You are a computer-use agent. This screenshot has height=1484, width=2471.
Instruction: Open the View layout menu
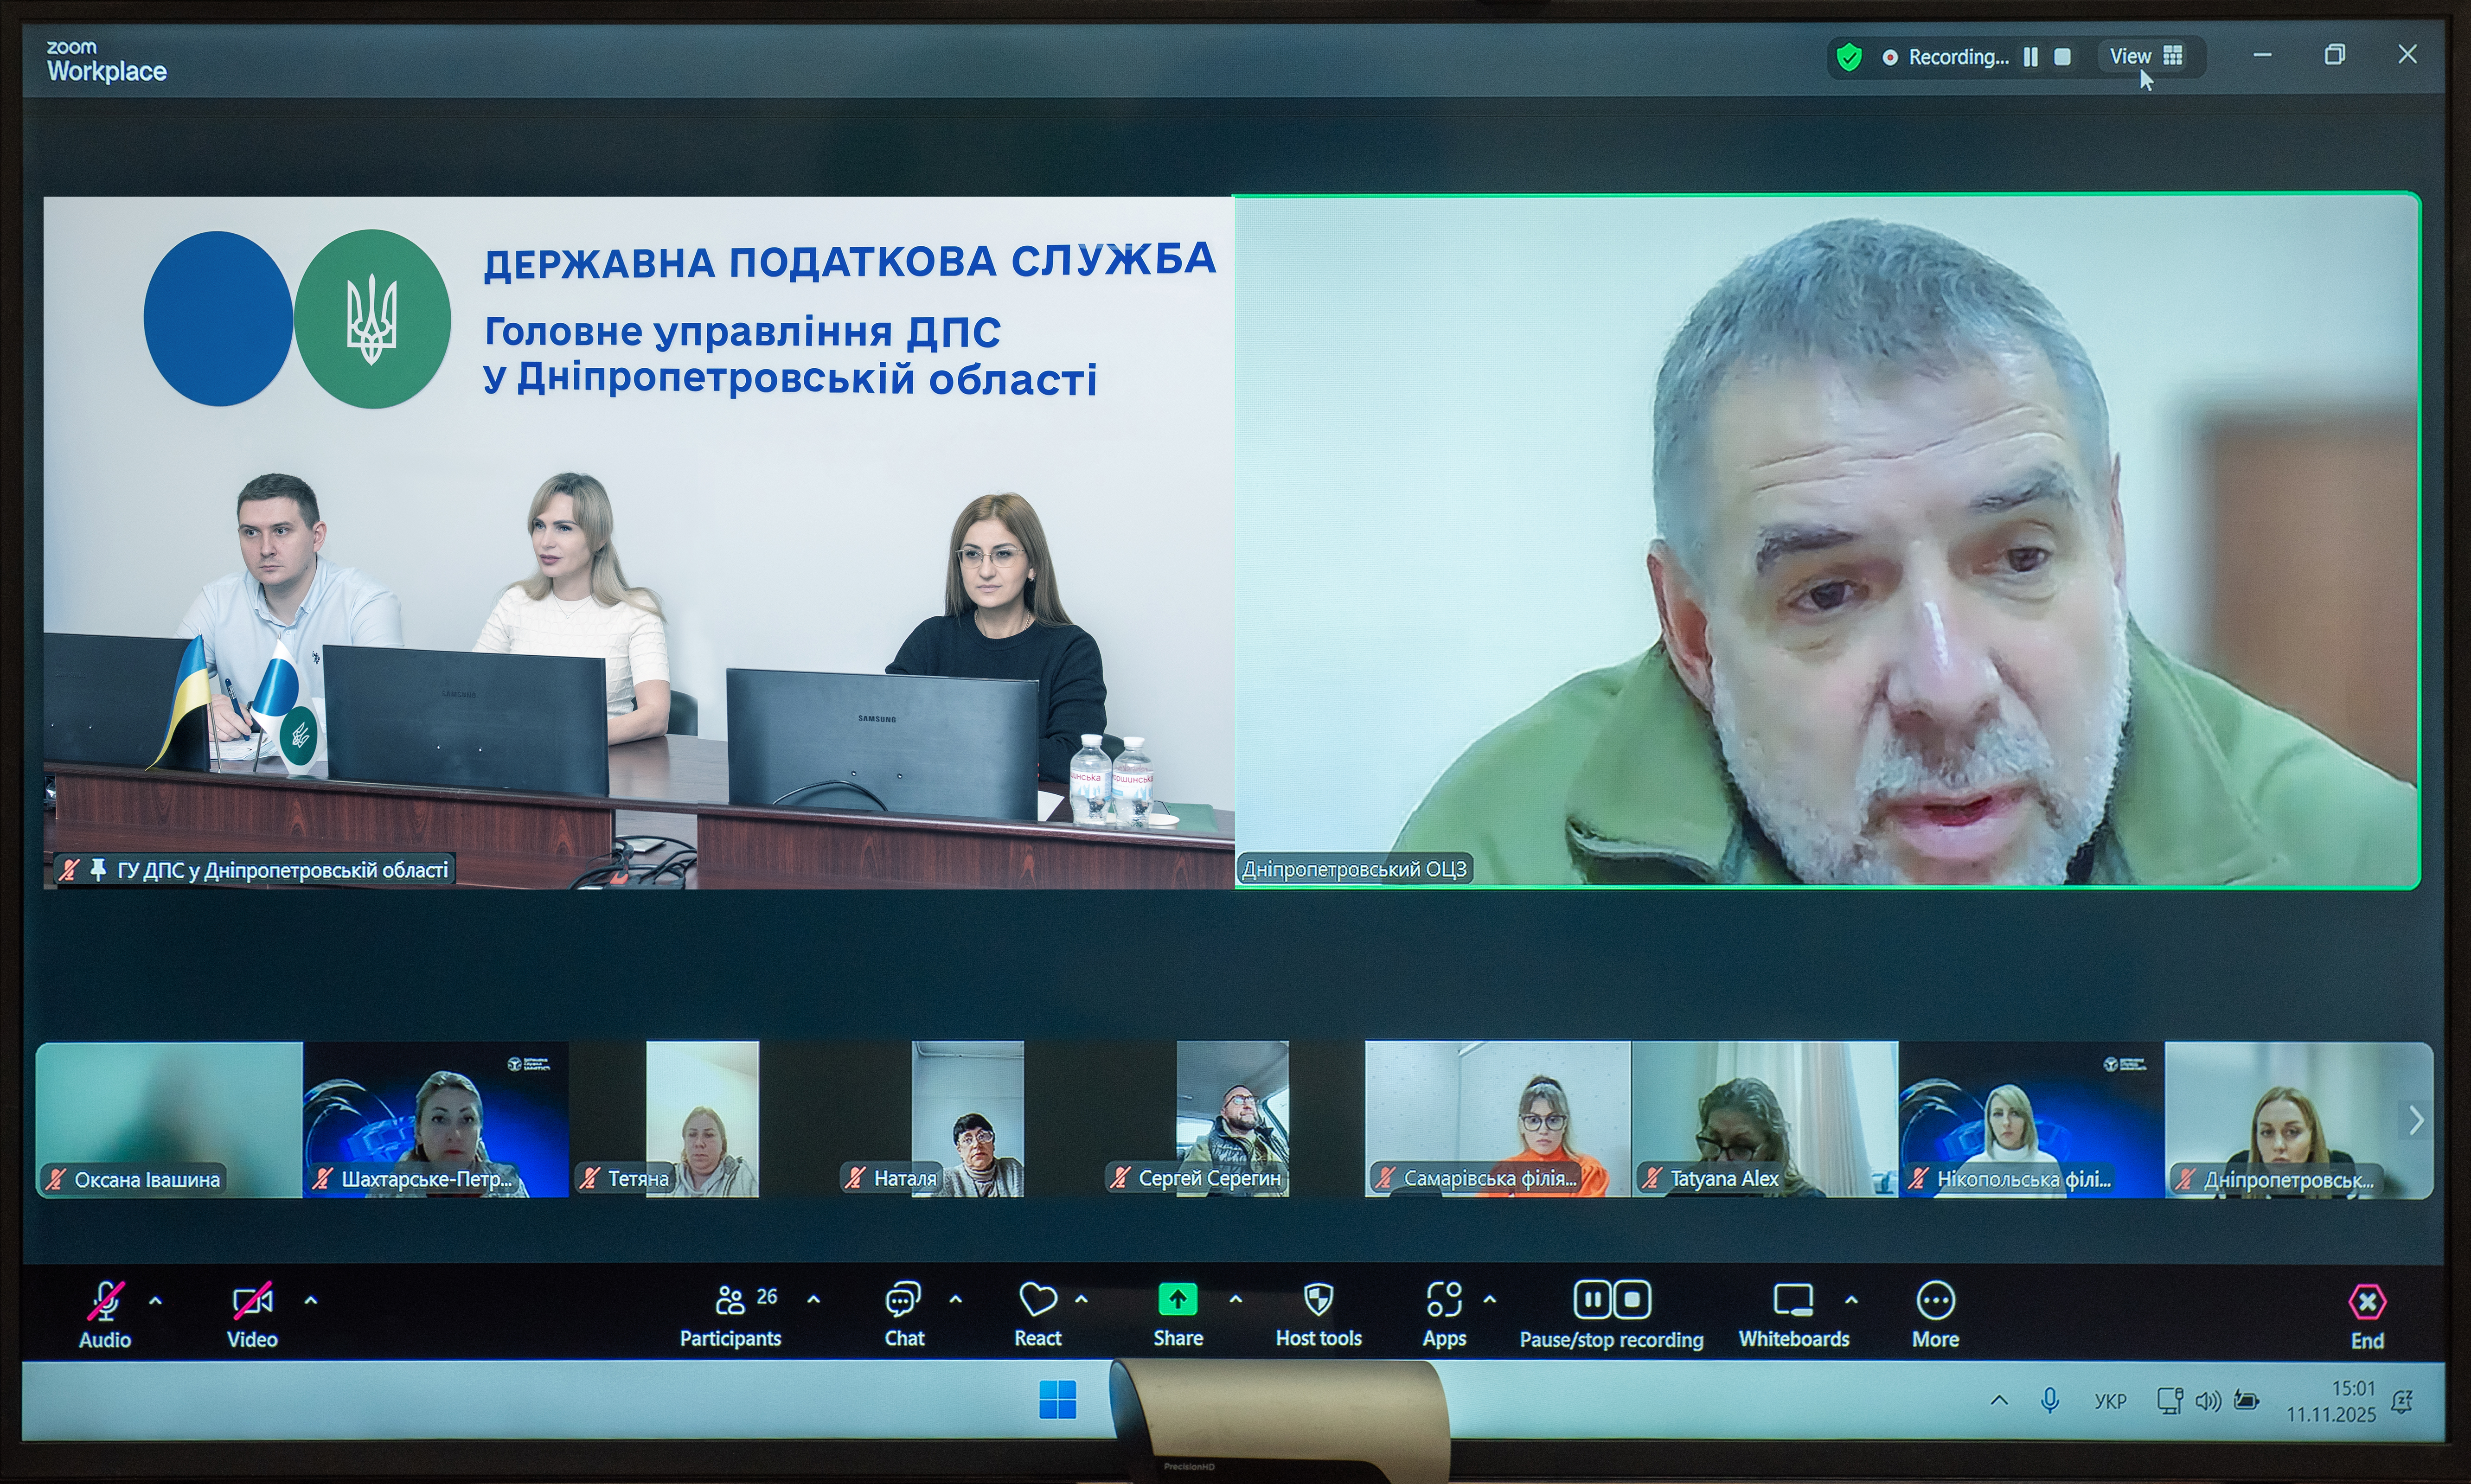2145,56
